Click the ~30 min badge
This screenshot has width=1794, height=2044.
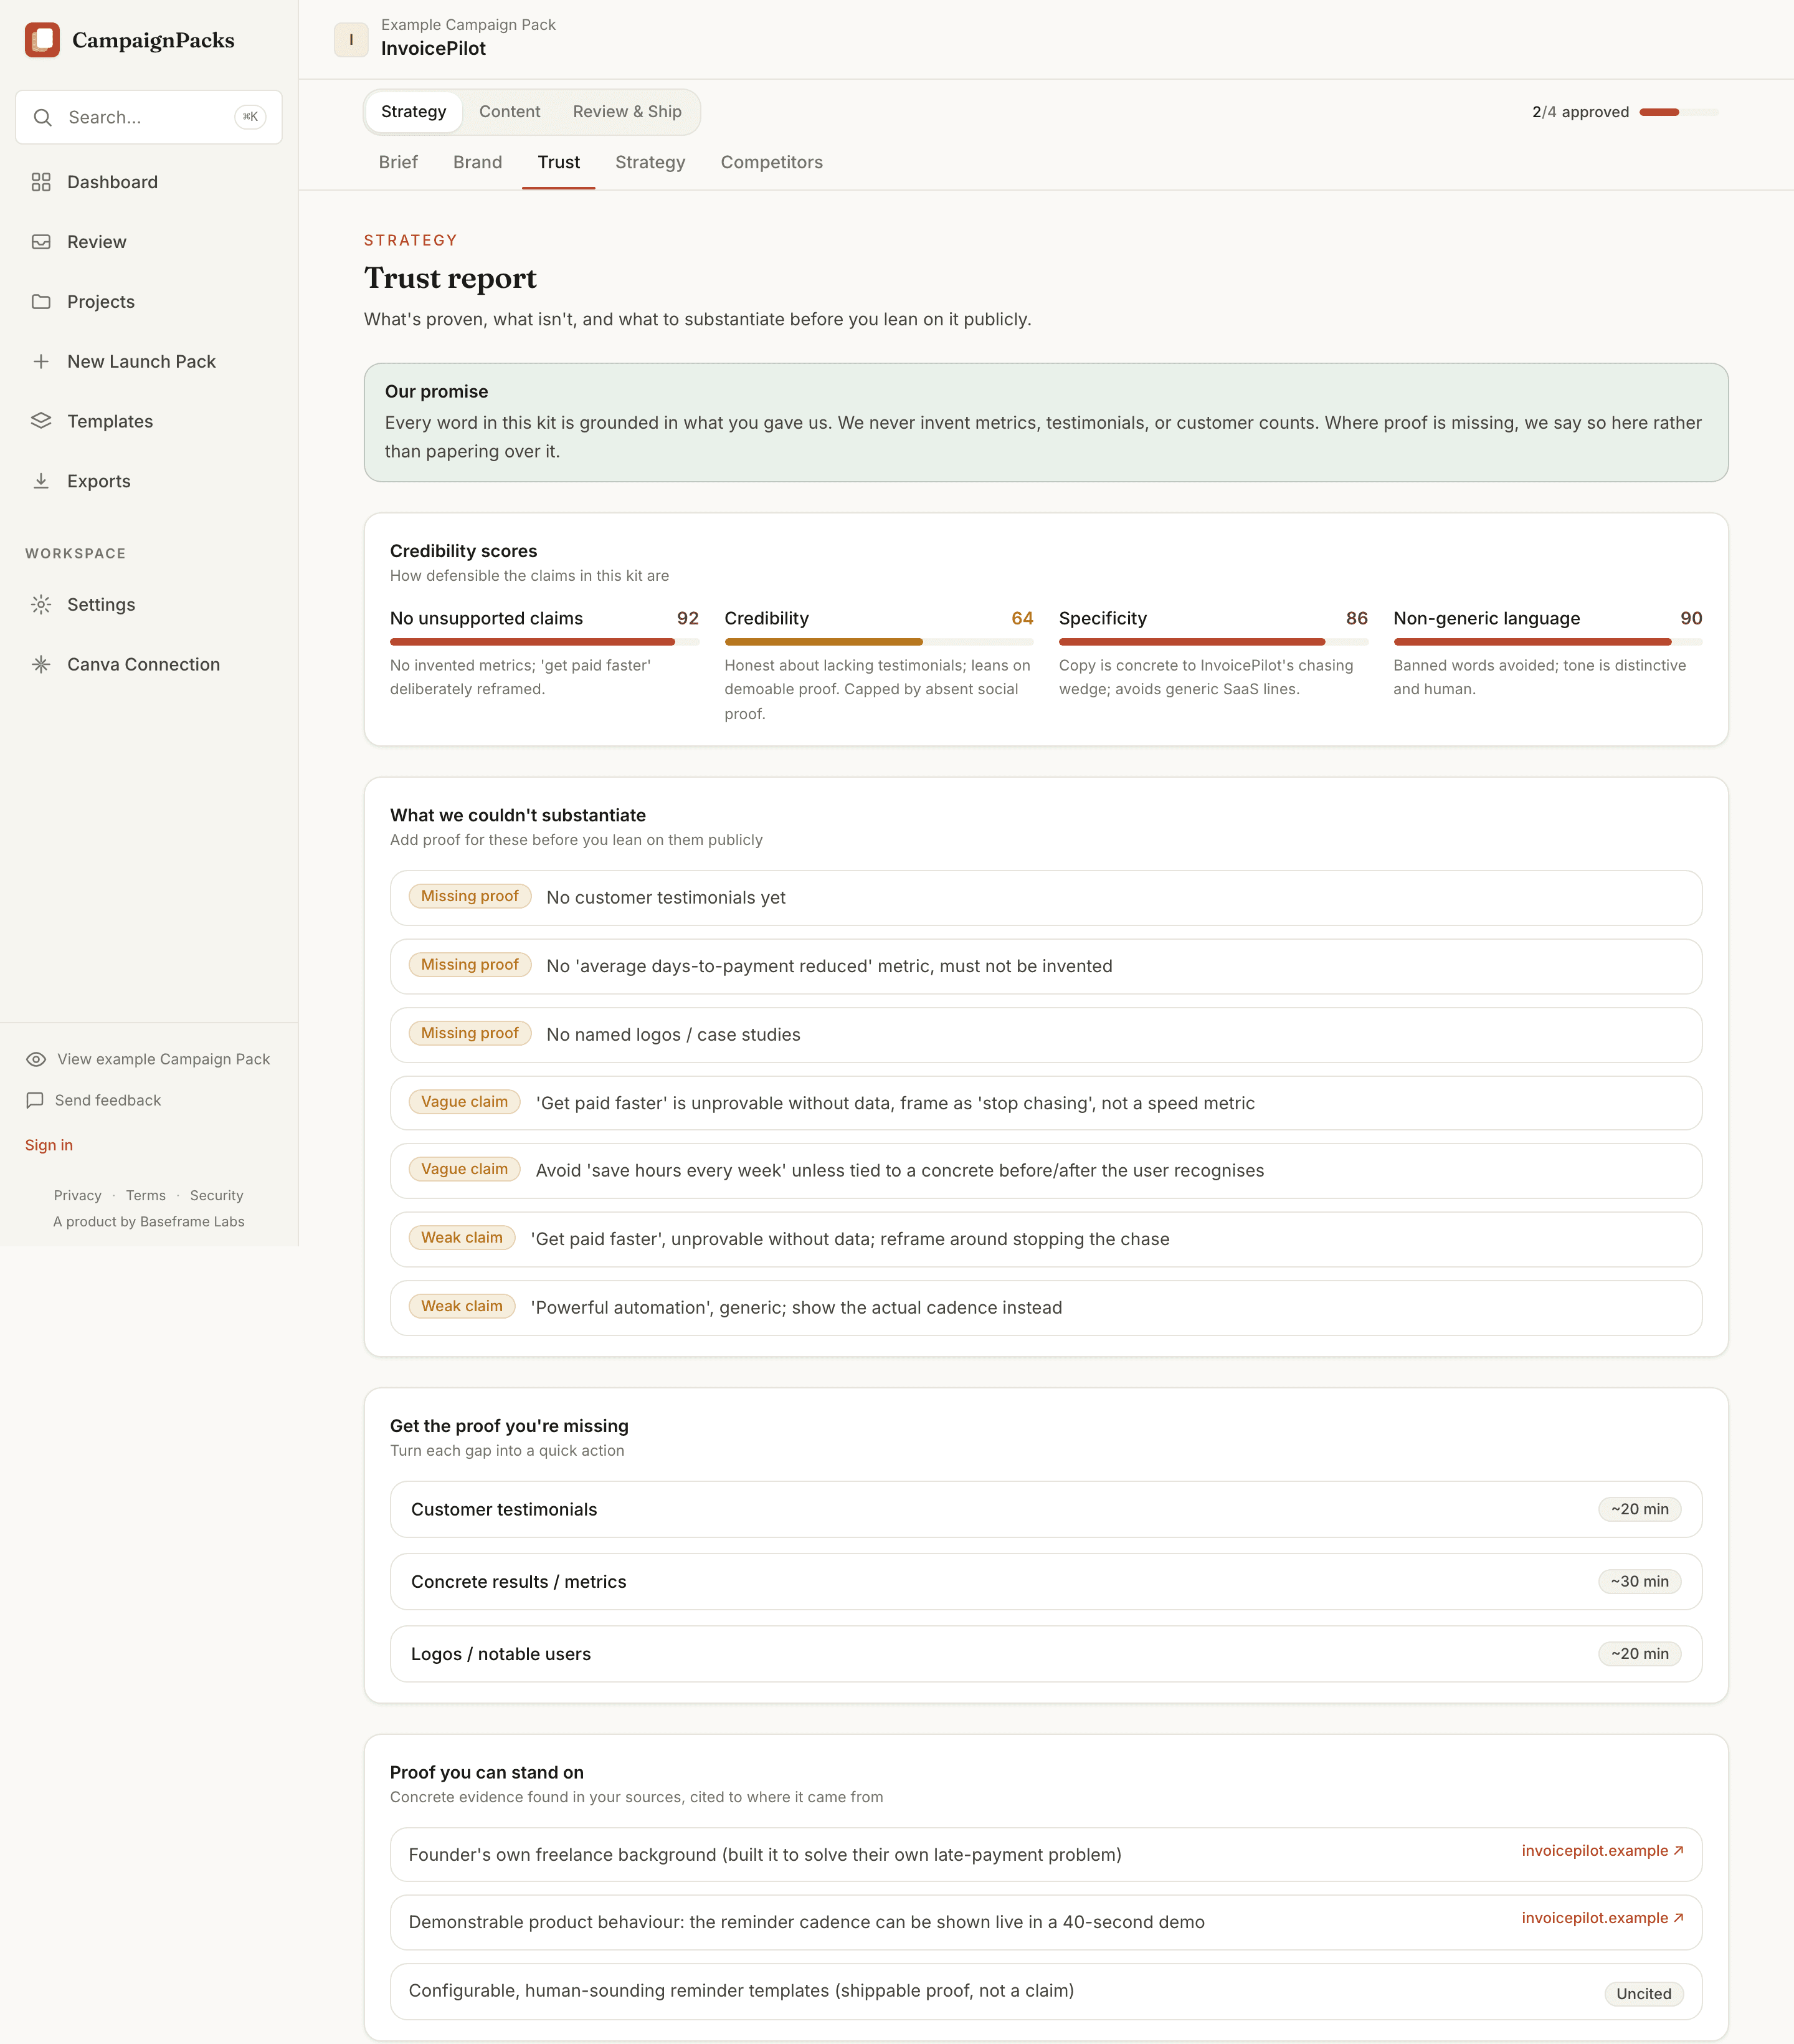[1640, 1582]
